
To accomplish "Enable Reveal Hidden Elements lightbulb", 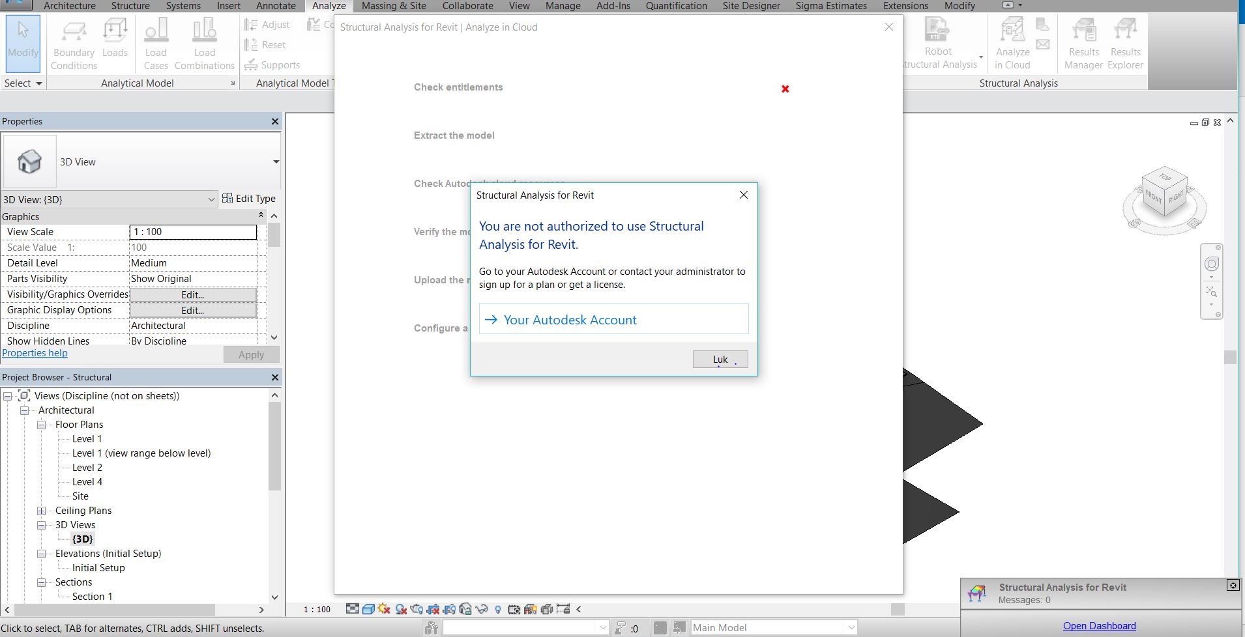I will click(x=498, y=609).
